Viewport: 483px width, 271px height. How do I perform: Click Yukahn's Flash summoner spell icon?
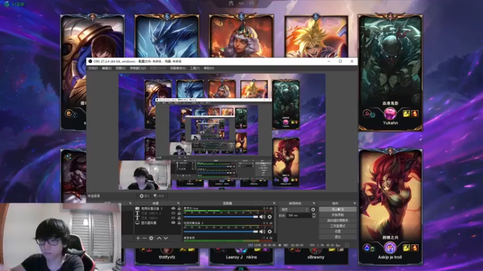[x=406, y=114]
